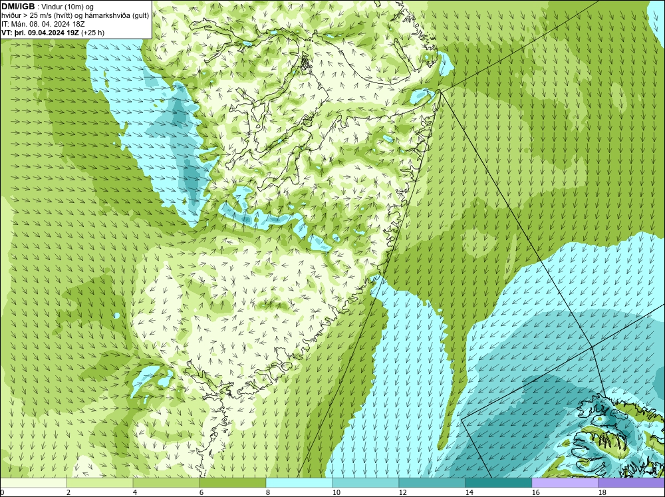This screenshot has height=497, width=665.
Task: Click the 'hviður > 25 m/s' legend line
Action: pyautogui.click(x=75, y=15)
